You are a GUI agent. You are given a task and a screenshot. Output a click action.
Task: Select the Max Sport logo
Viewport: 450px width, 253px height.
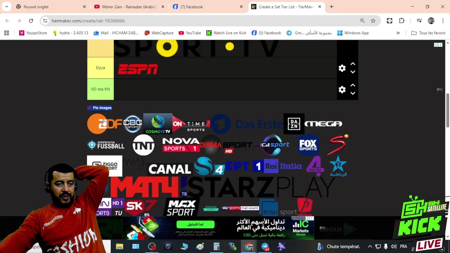click(181, 208)
